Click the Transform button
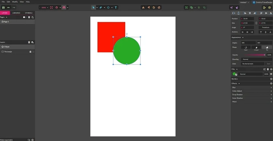The height and width of the screenshot is (141, 273). 265,28
